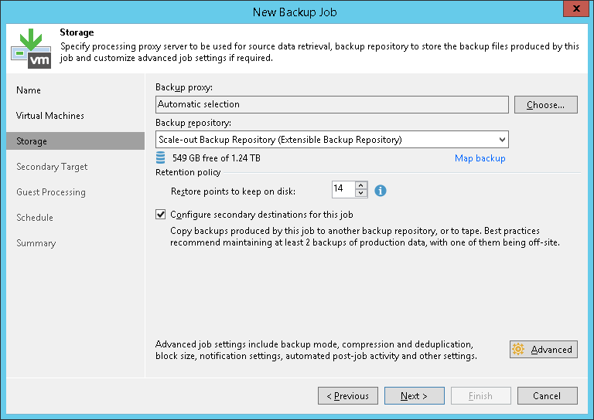The image size is (594, 420).
Task: Click the backup job VM wizard icon
Action: pyautogui.click(x=31, y=48)
